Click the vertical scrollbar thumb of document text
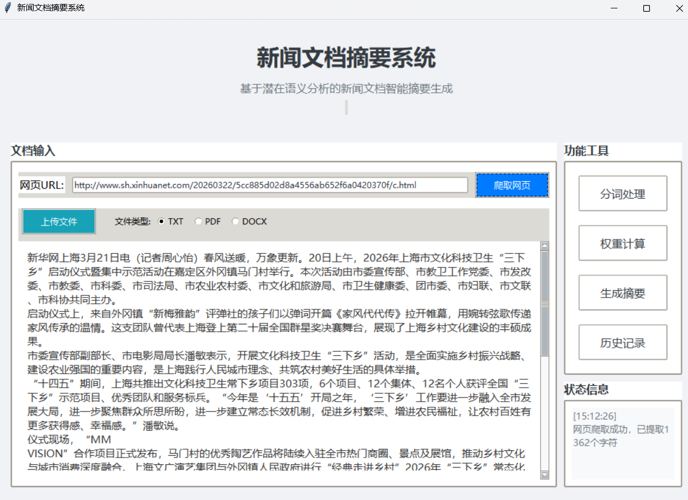 [x=545, y=304]
